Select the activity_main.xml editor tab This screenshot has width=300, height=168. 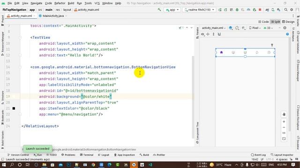[21, 16]
